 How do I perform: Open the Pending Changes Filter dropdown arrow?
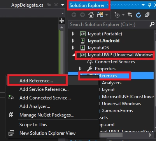pyautogui.click(x=123, y=15)
